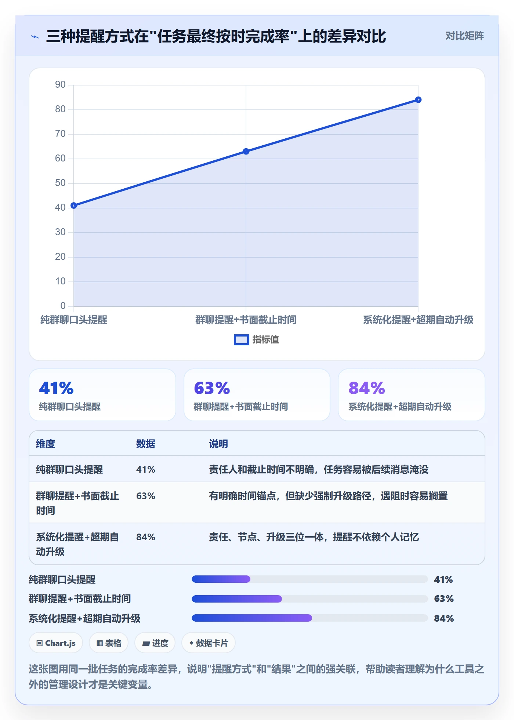Image resolution: width=514 pixels, height=720 pixels.
Task: Click the 41% progress bar
Action: point(310,579)
